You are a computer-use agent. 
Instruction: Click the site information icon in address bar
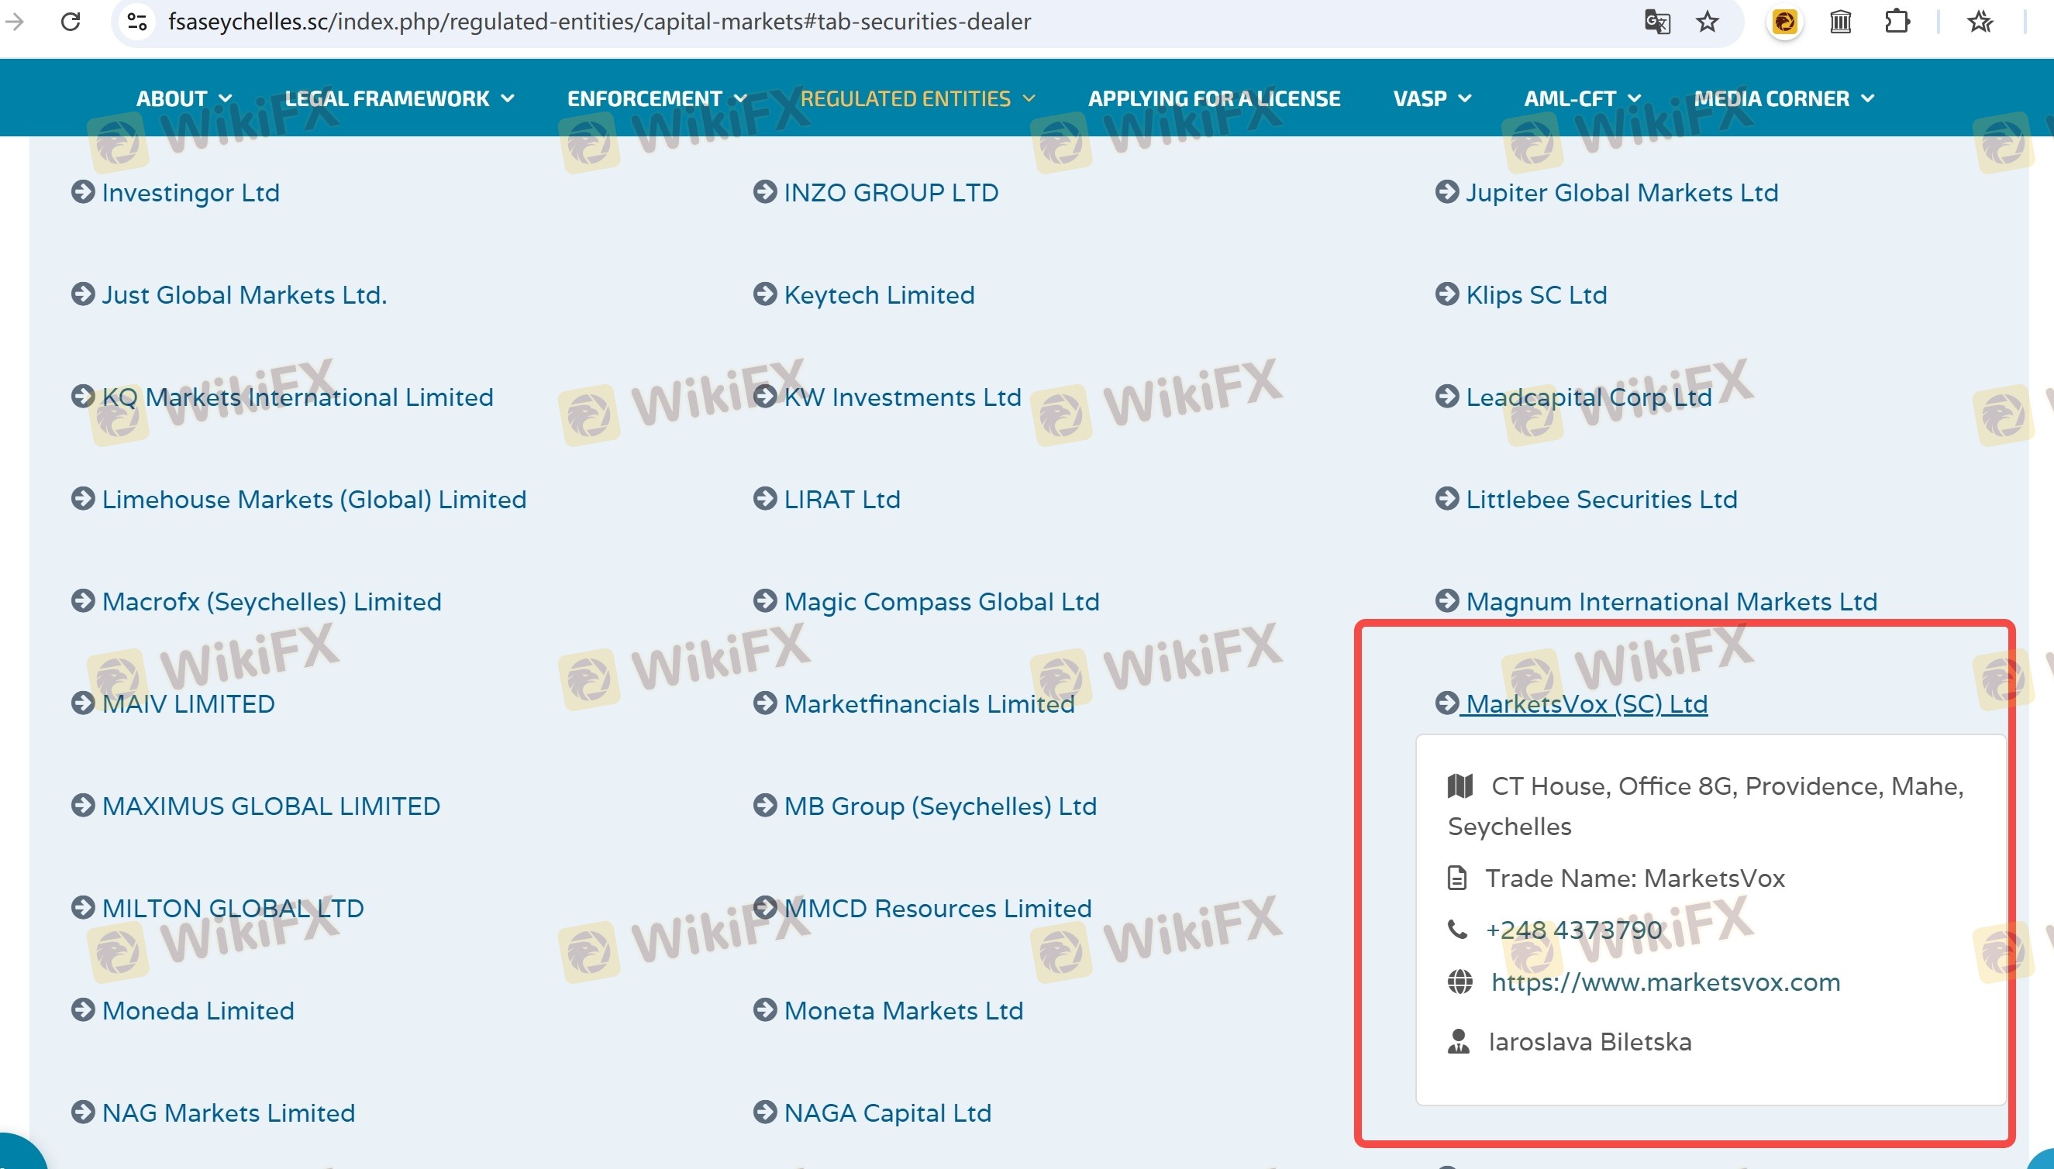coord(137,22)
